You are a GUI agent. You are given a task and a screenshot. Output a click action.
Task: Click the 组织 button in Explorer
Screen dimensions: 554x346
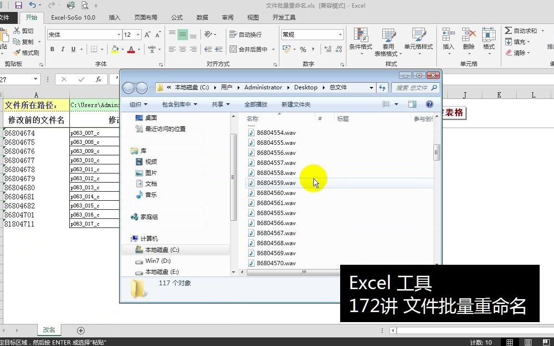[x=135, y=104]
